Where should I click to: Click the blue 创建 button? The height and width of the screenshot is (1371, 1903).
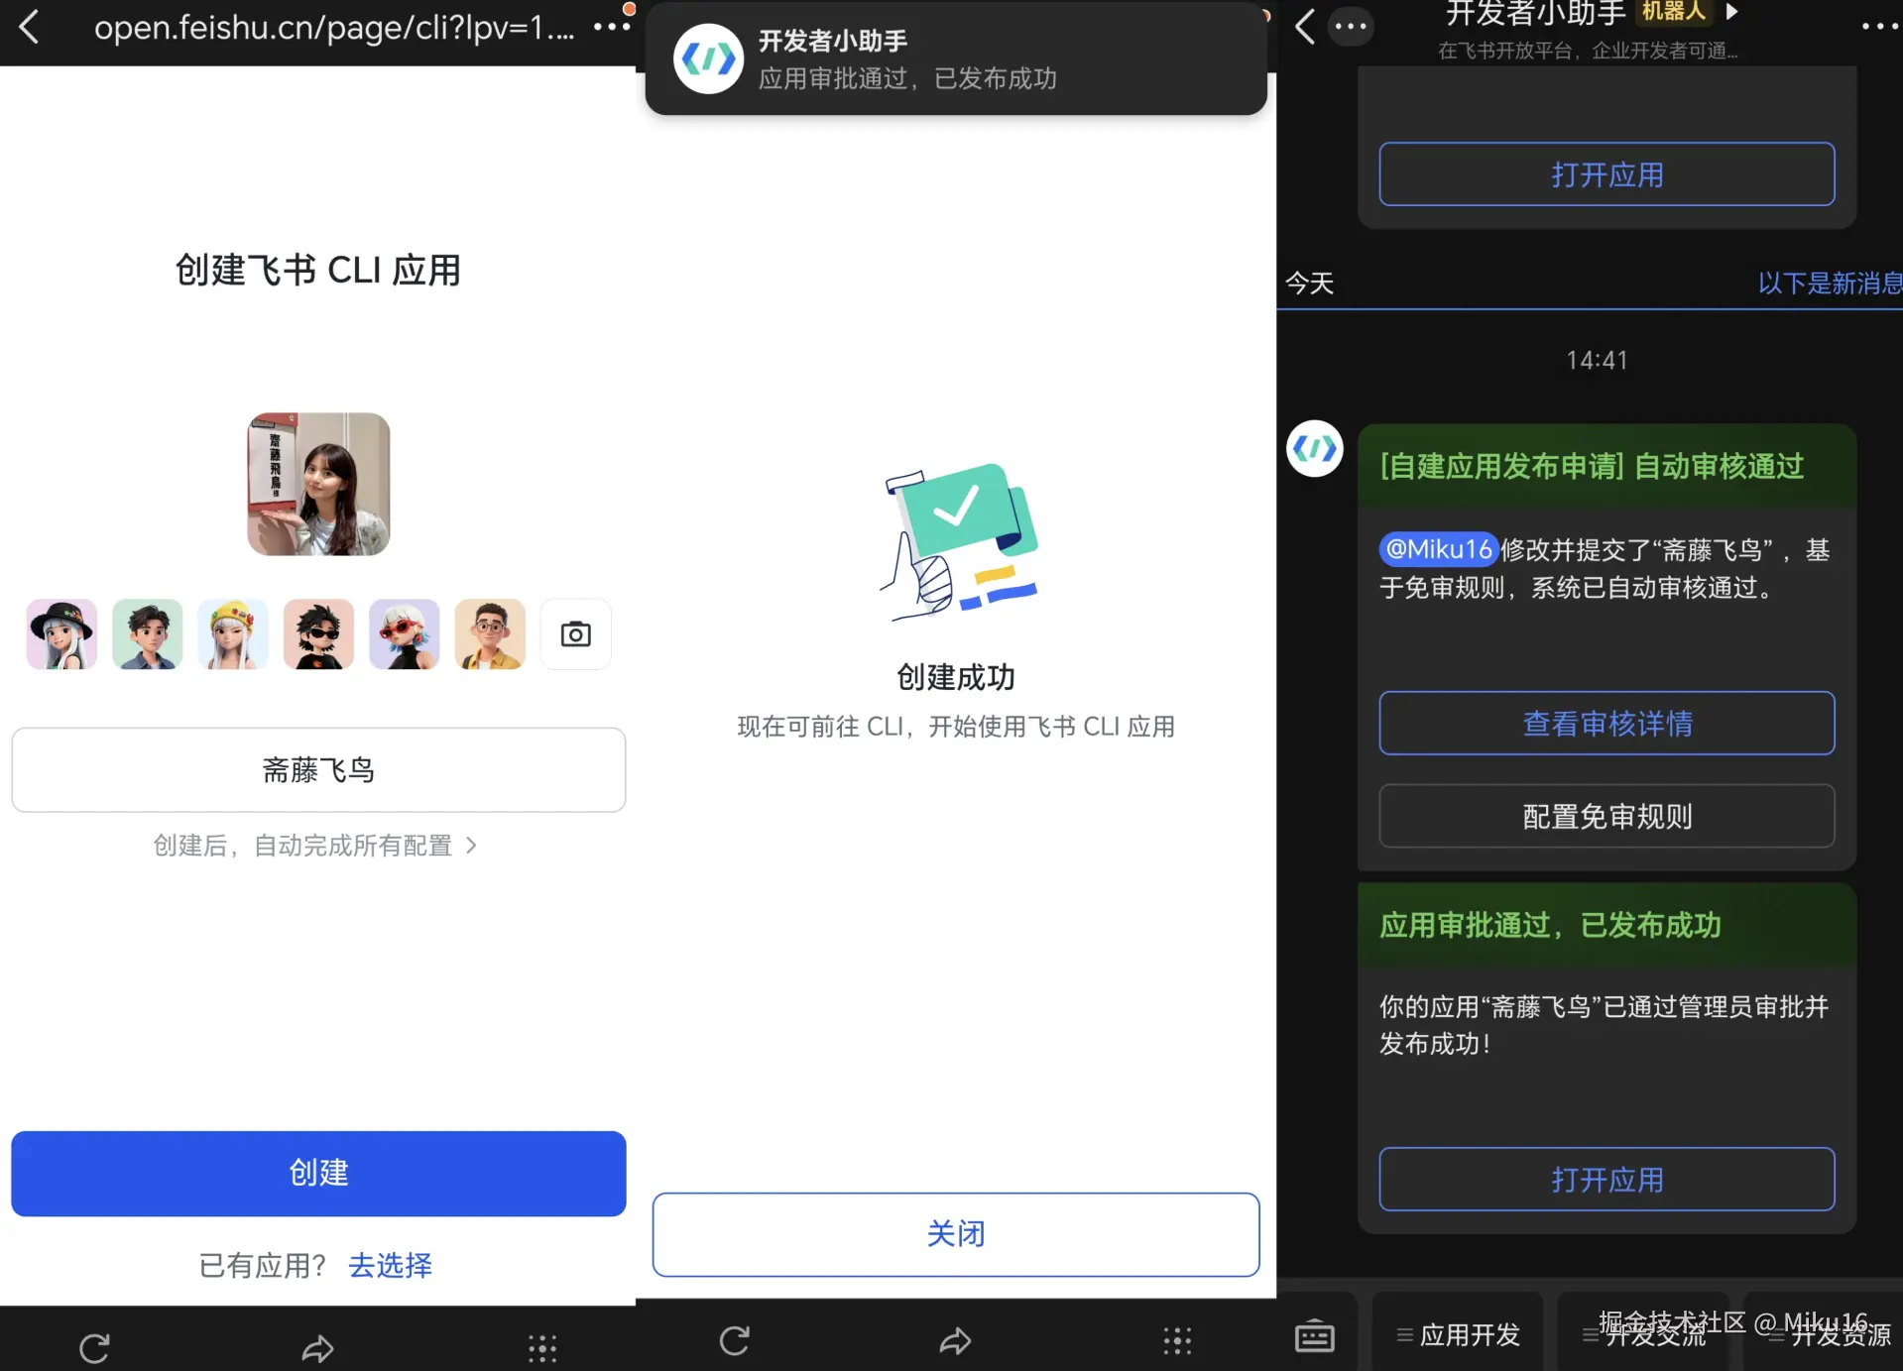318,1174
